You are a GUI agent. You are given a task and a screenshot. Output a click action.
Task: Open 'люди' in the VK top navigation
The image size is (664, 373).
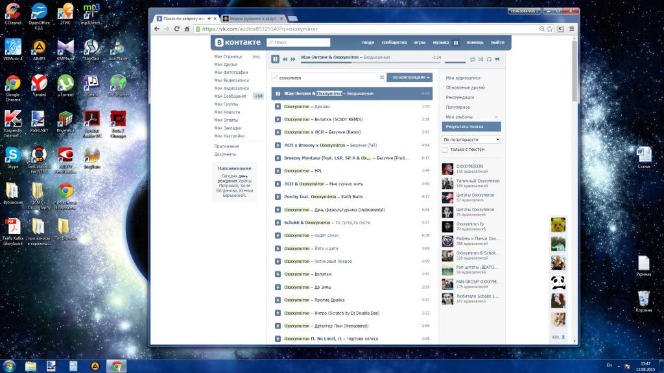368,42
